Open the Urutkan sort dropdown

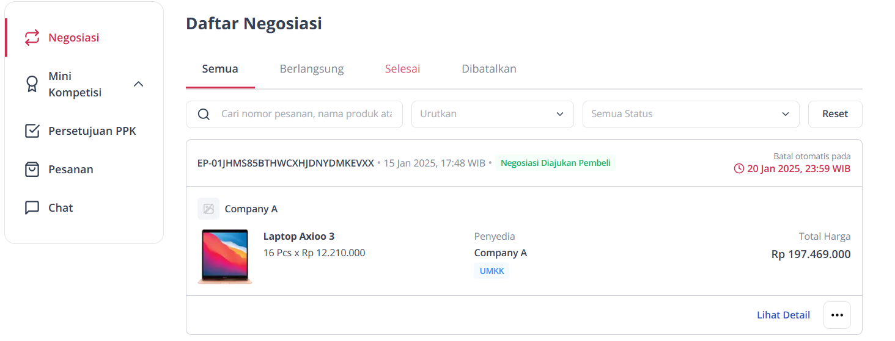[493, 114]
